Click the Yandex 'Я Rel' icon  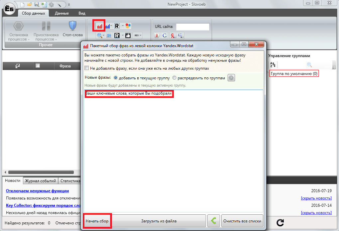click(173, 36)
